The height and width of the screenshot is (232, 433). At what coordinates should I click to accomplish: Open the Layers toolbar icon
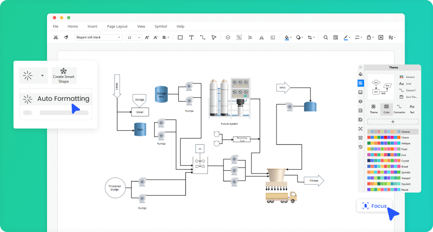(228, 38)
